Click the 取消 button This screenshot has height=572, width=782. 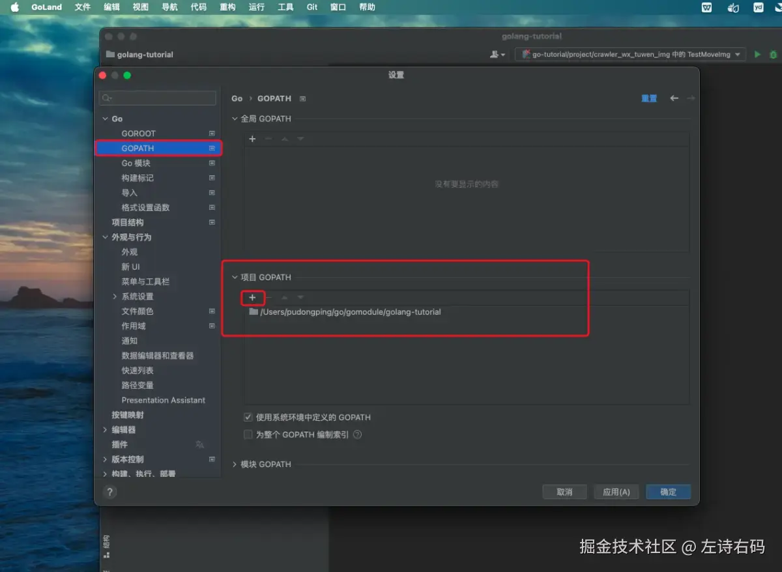[x=564, y=492]
